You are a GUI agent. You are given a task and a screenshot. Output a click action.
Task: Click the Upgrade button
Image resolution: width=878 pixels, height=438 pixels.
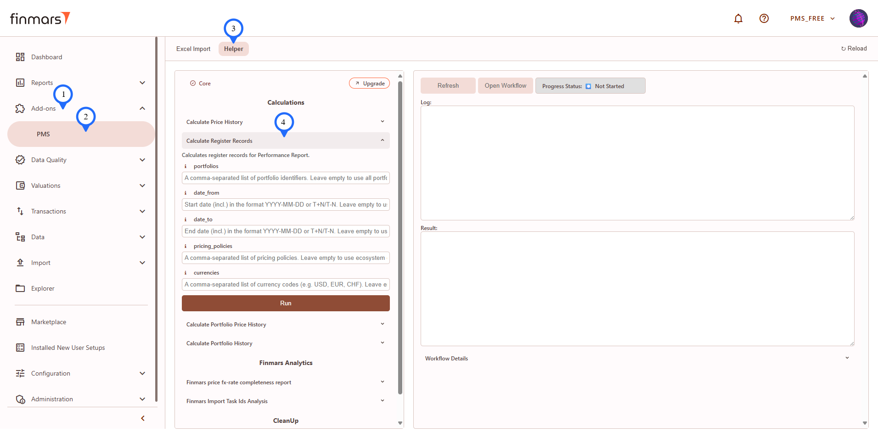369,83
